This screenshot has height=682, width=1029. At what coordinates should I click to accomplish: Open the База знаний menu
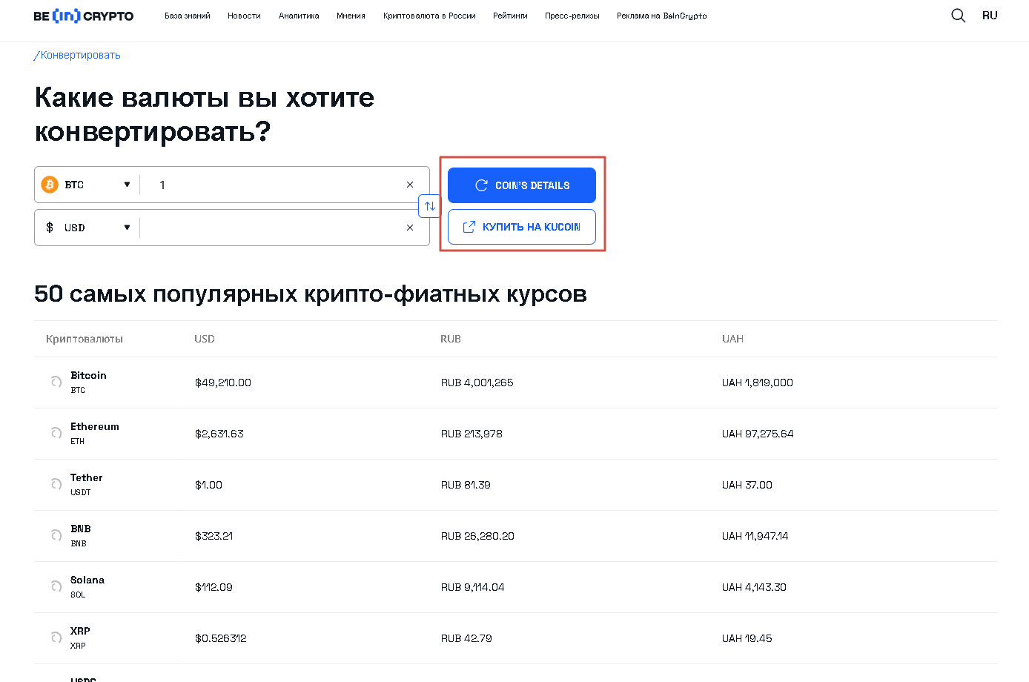click(x=188, y=16)
